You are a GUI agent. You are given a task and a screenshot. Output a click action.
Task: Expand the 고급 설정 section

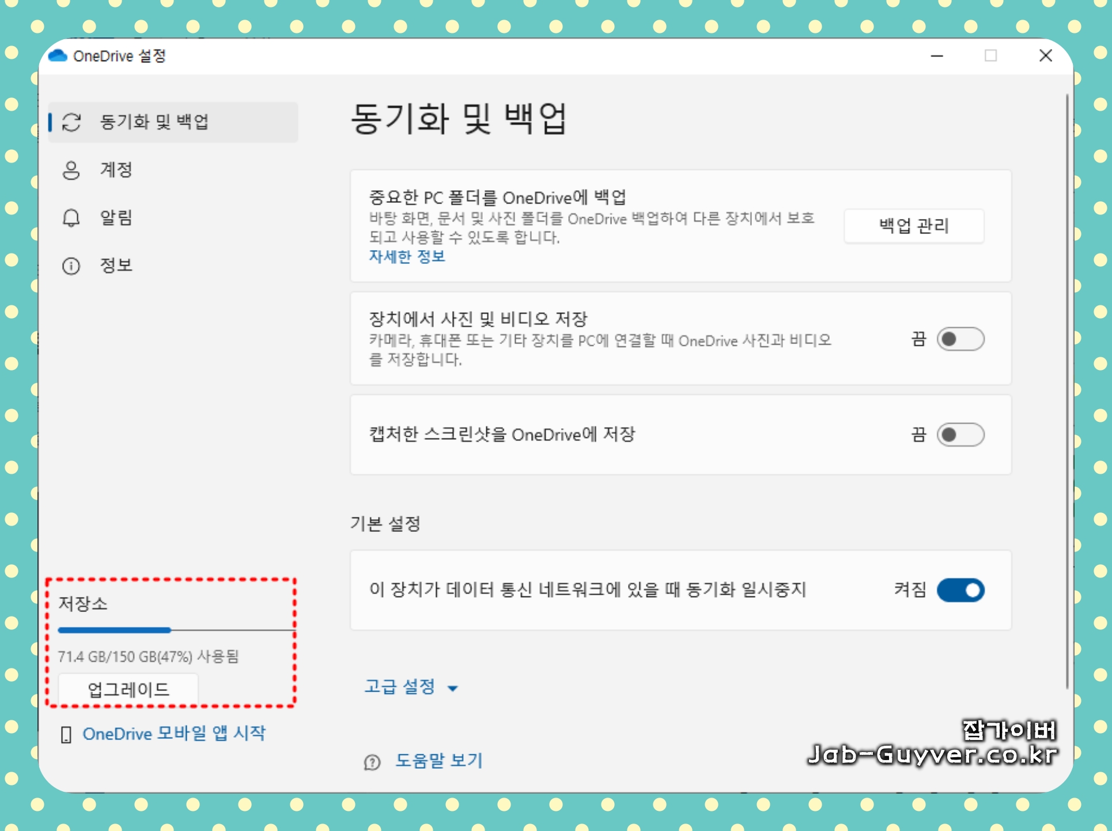click(x=400, y=686)
